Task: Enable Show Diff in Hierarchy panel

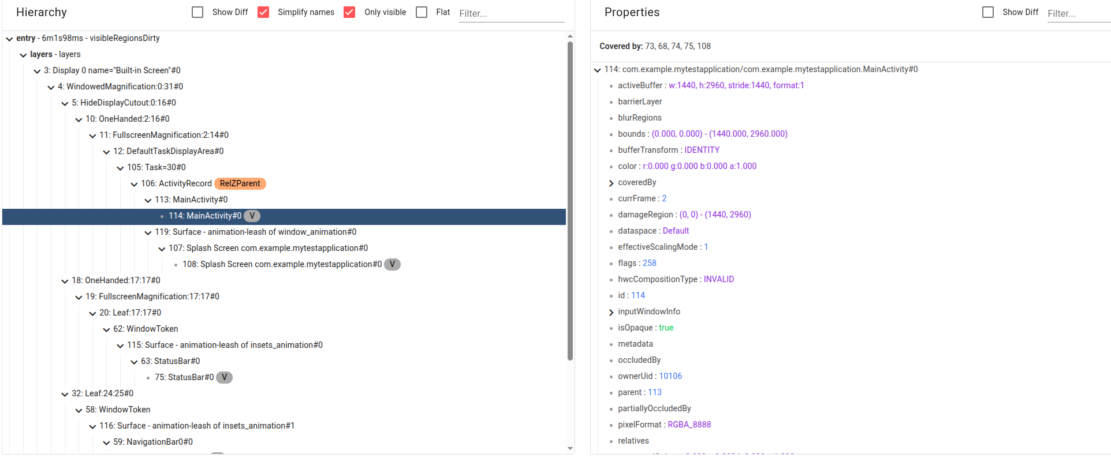Action: tap(197, 12)
